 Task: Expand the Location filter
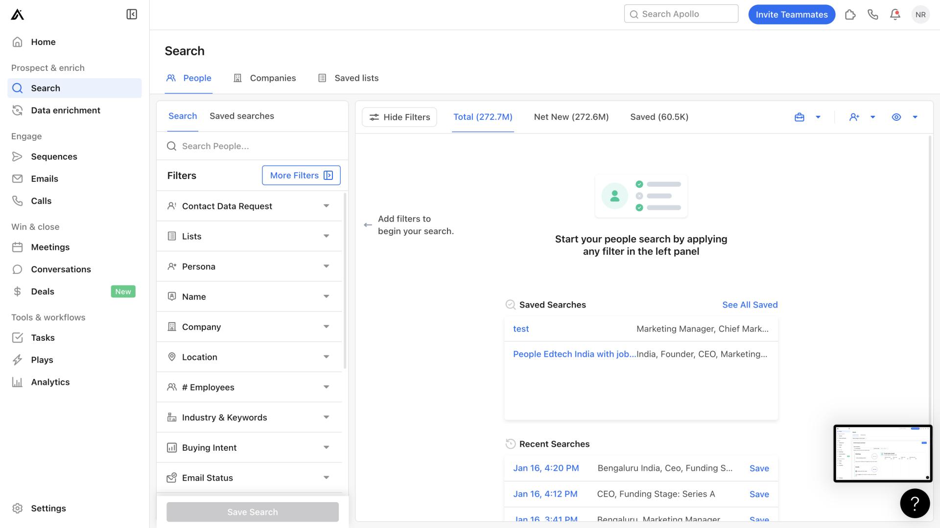click(x=249, y=357)
